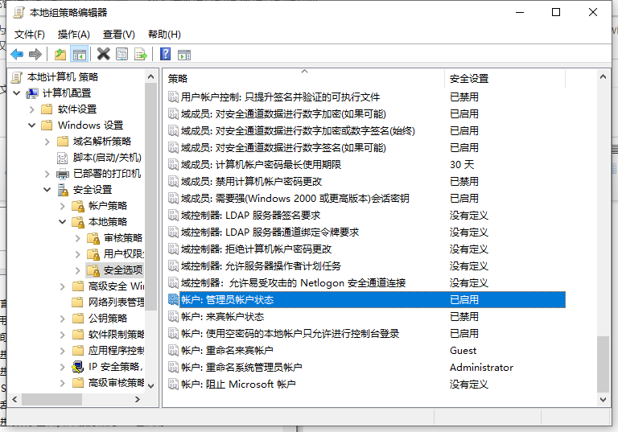The image size is (618, 432).
Task: Select the 帐户: 来宾帐户状态 policy row
Action: coord(222,317)
